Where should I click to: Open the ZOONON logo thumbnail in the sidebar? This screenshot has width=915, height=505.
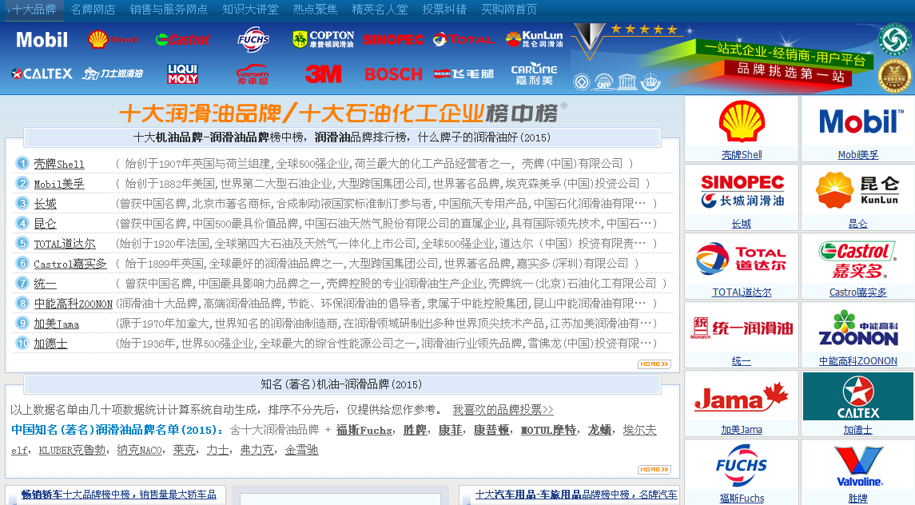[x=857, y=328]
